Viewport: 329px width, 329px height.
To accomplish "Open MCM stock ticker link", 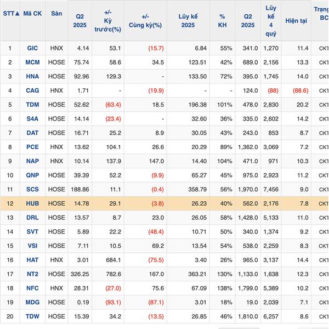I will click(x=32, y=63).
